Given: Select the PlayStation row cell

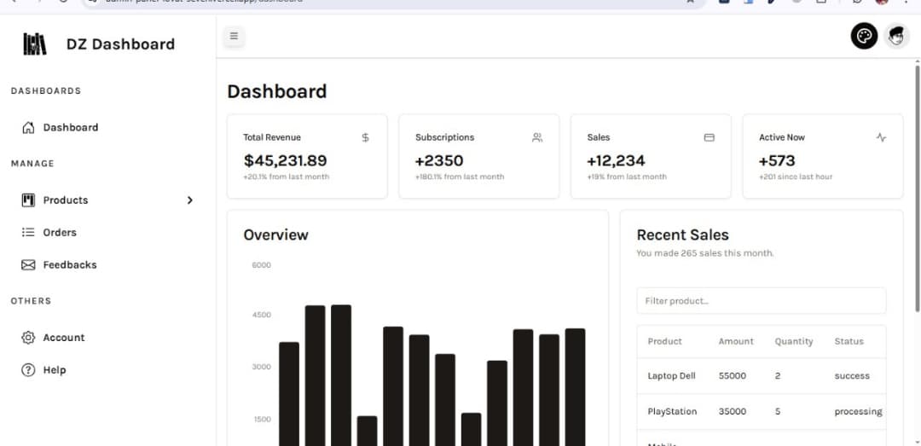Looking at the screenshot, I should click(x=672, y=412).
